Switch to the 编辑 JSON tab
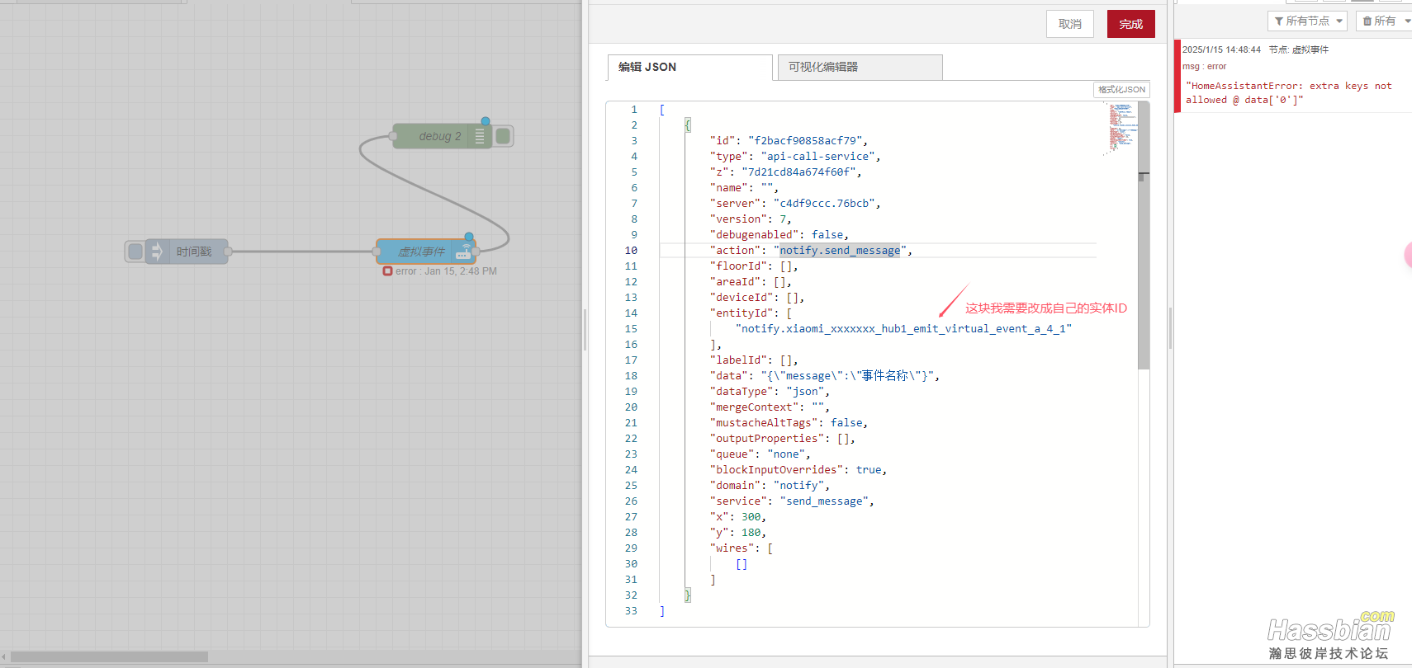This screenshot has height=668, width=1412. (690, 67)
